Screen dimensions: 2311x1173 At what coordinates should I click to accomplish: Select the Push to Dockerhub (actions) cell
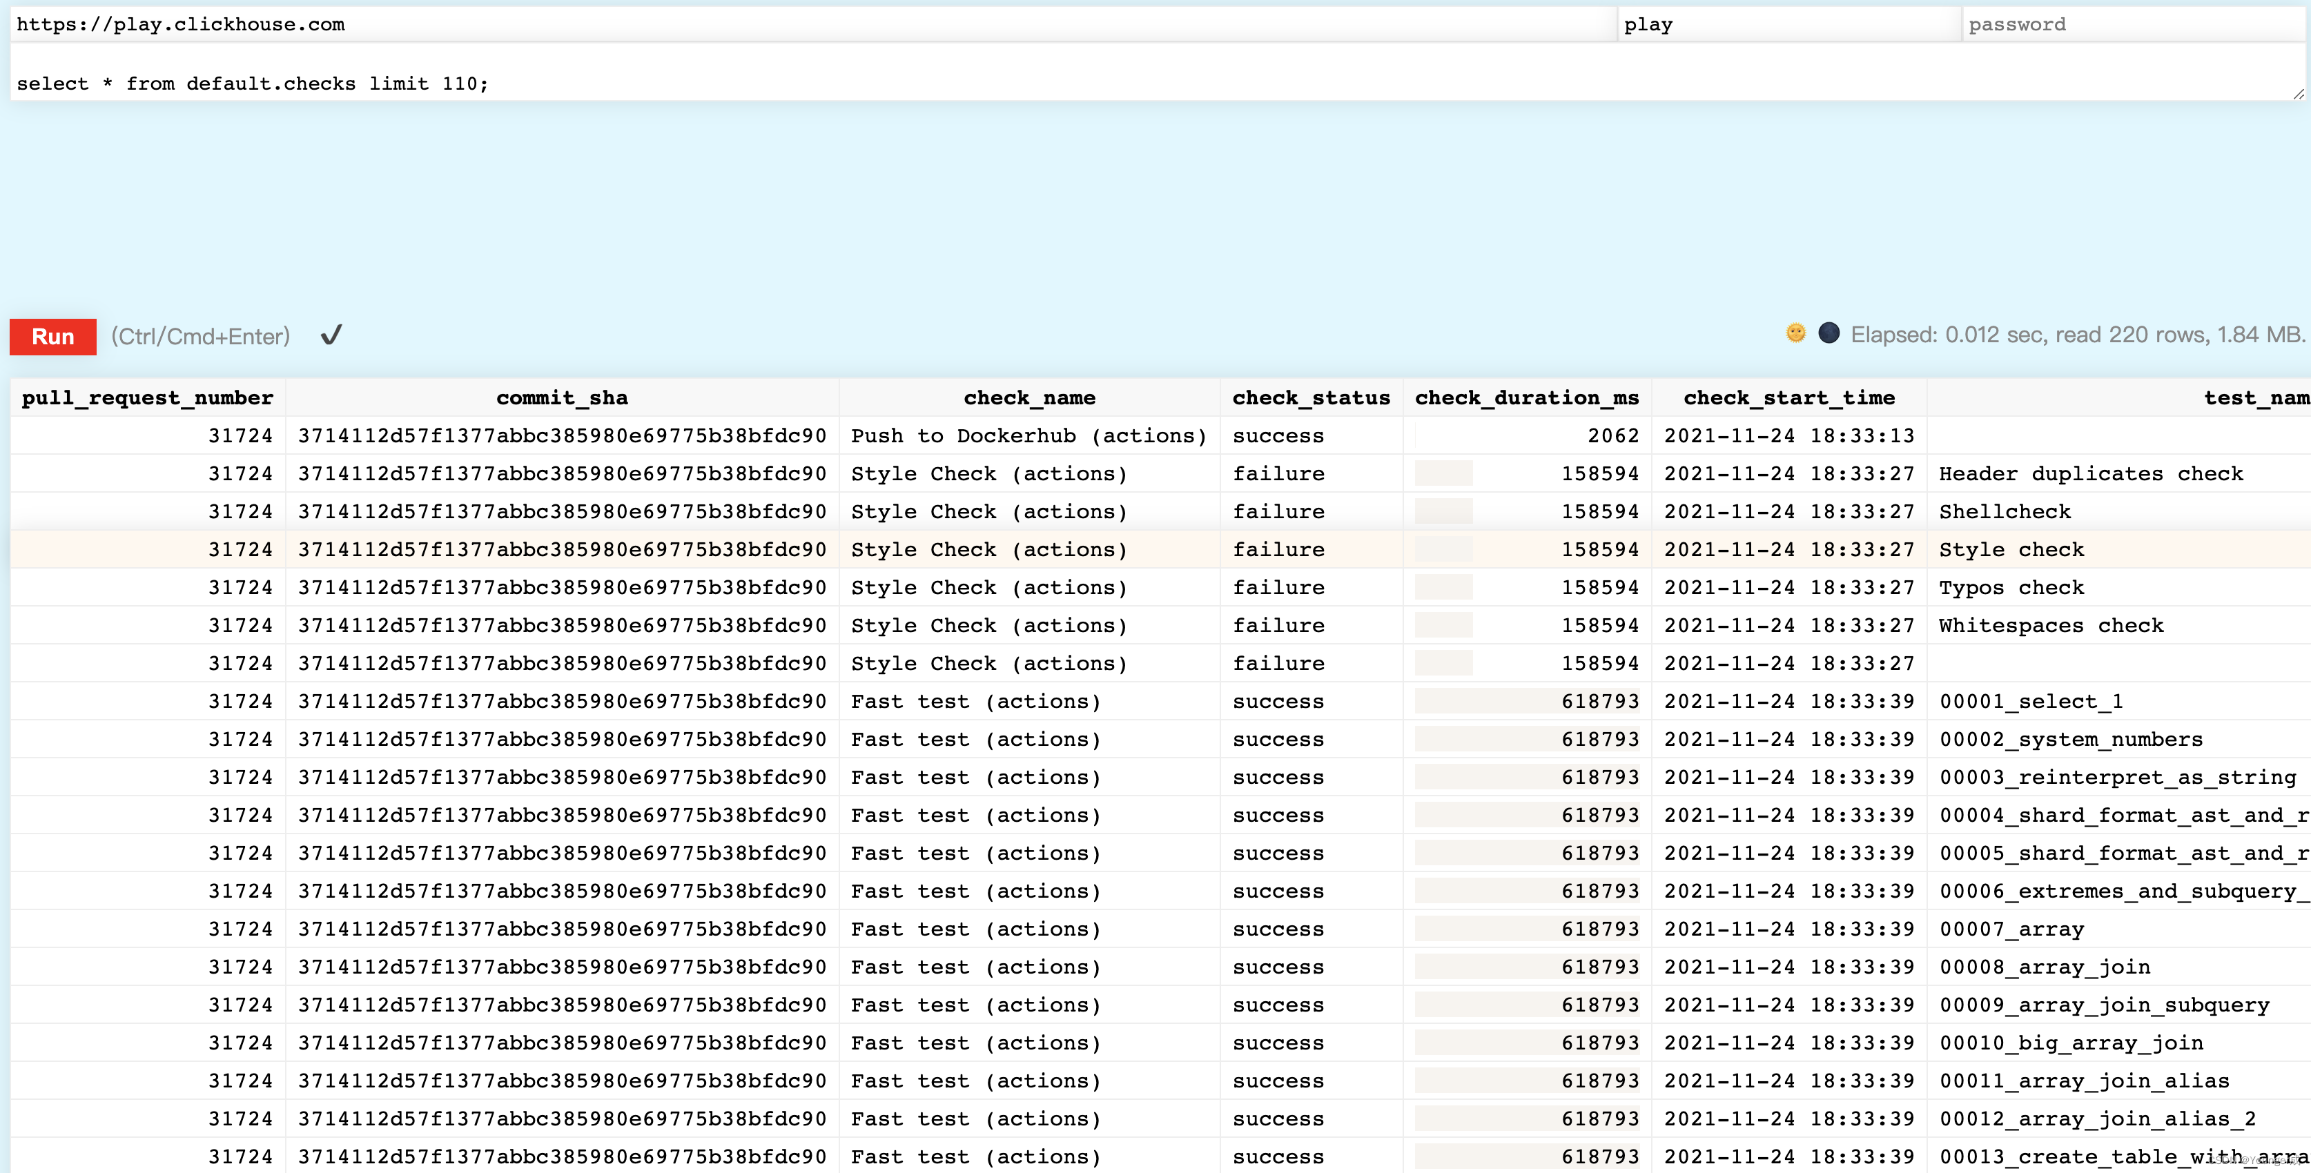(1029, 436)
